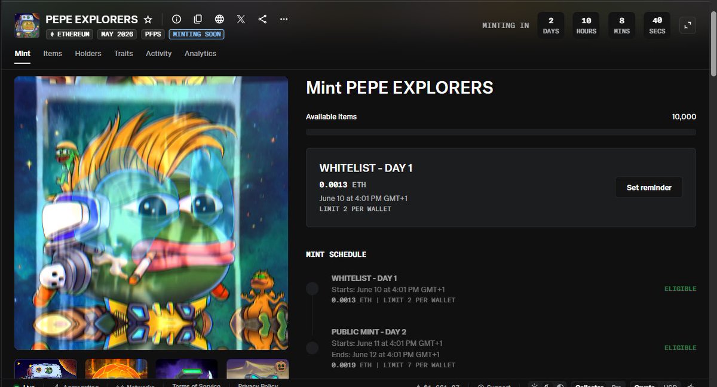Click the MINTING SOON status badge
Screen dimensions: 717x387
point(197,34)
